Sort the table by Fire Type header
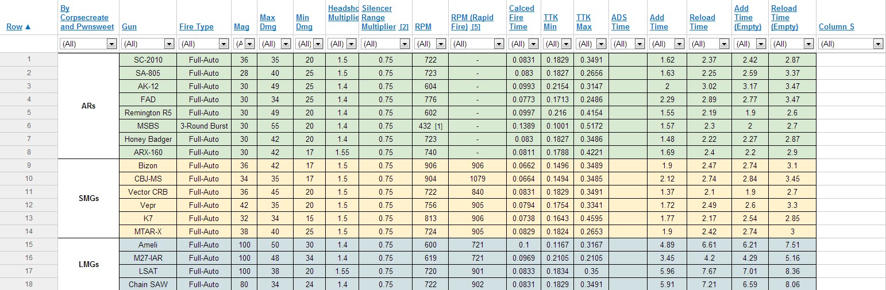The height and width of the screenshot is (290, 886). (197, 27)
